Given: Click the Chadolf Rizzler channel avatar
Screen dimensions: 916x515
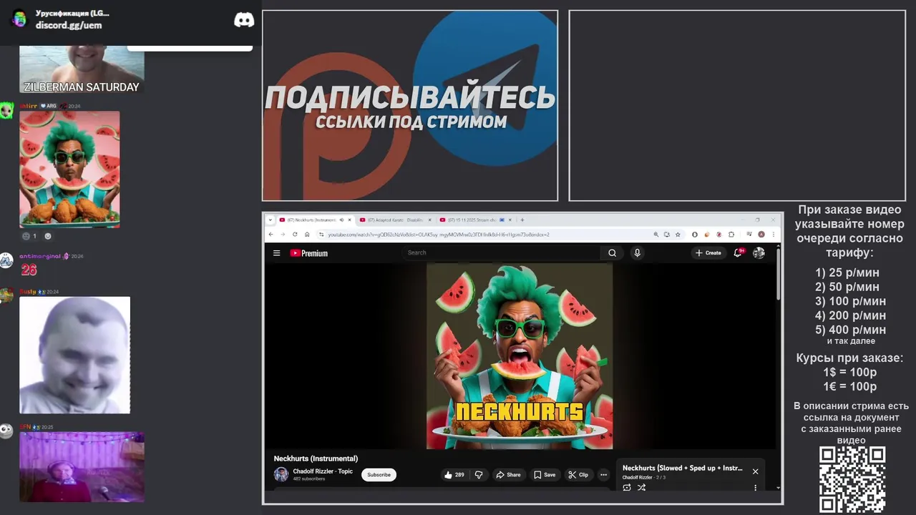Looking at the screenshot, I should coord(281,474).
